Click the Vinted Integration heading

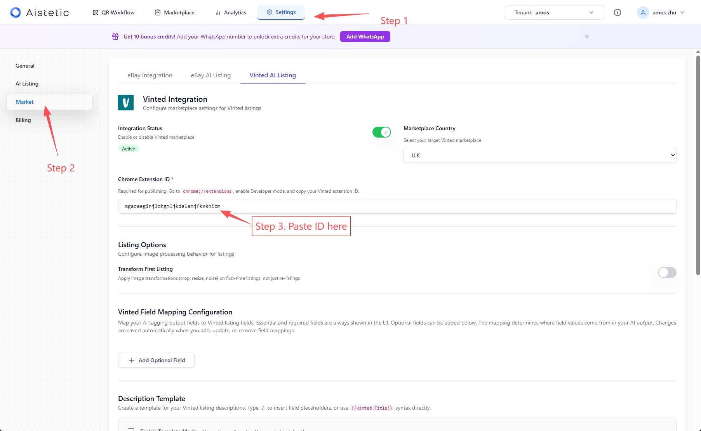point(175,99)
